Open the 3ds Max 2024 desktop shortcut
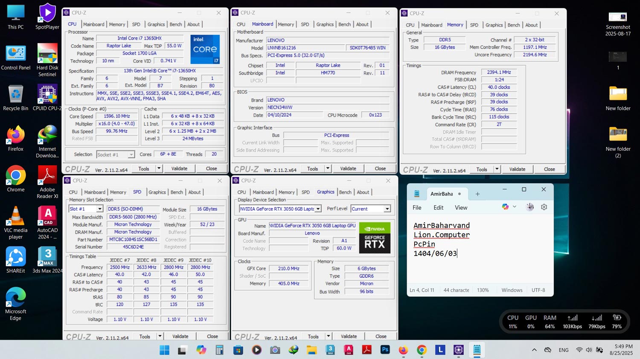The width and height of the screenshot is (640, 359). point(47,260)
